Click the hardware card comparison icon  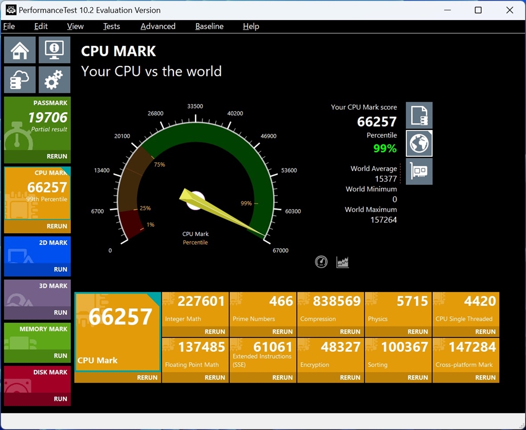tap(419, 172)
